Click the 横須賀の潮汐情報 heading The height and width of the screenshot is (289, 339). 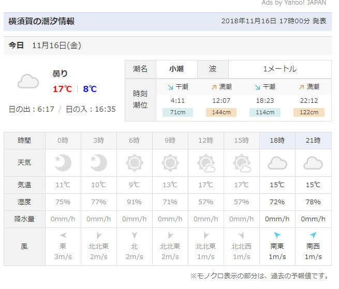(x=41, y=21)
